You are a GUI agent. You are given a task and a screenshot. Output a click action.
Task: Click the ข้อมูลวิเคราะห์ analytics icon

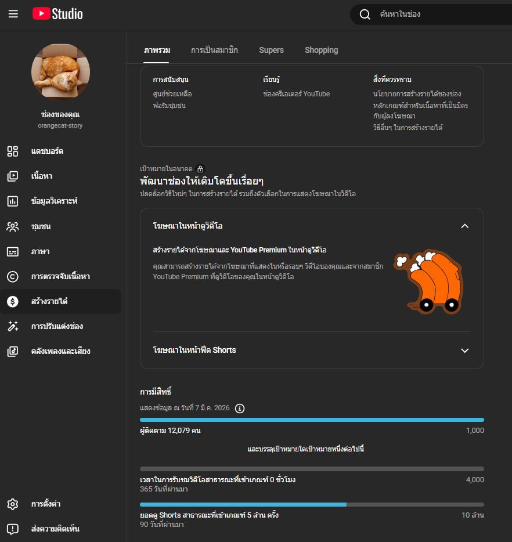click(x=13, y=201)
